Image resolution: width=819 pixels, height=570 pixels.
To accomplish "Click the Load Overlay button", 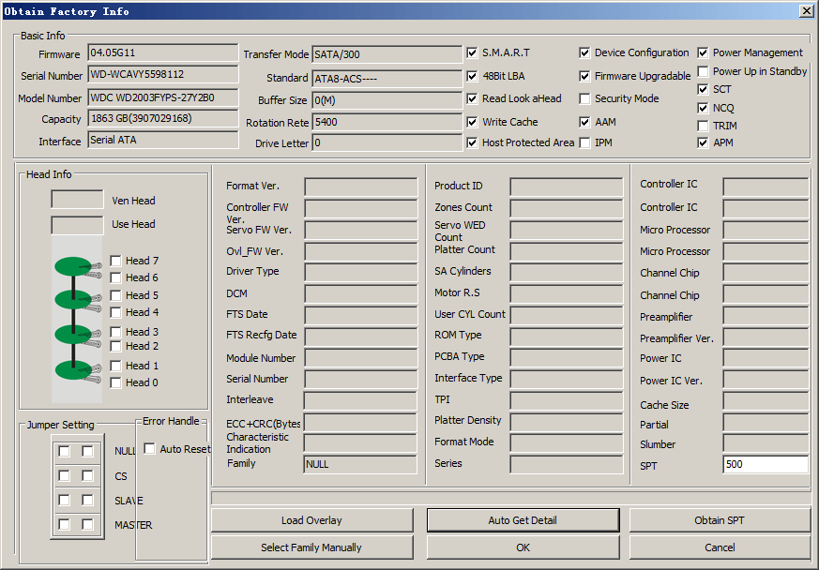I will coord(311,520).
